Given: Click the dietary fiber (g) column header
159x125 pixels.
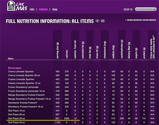Looking at the screenshot, I should (x=129, y=50).
